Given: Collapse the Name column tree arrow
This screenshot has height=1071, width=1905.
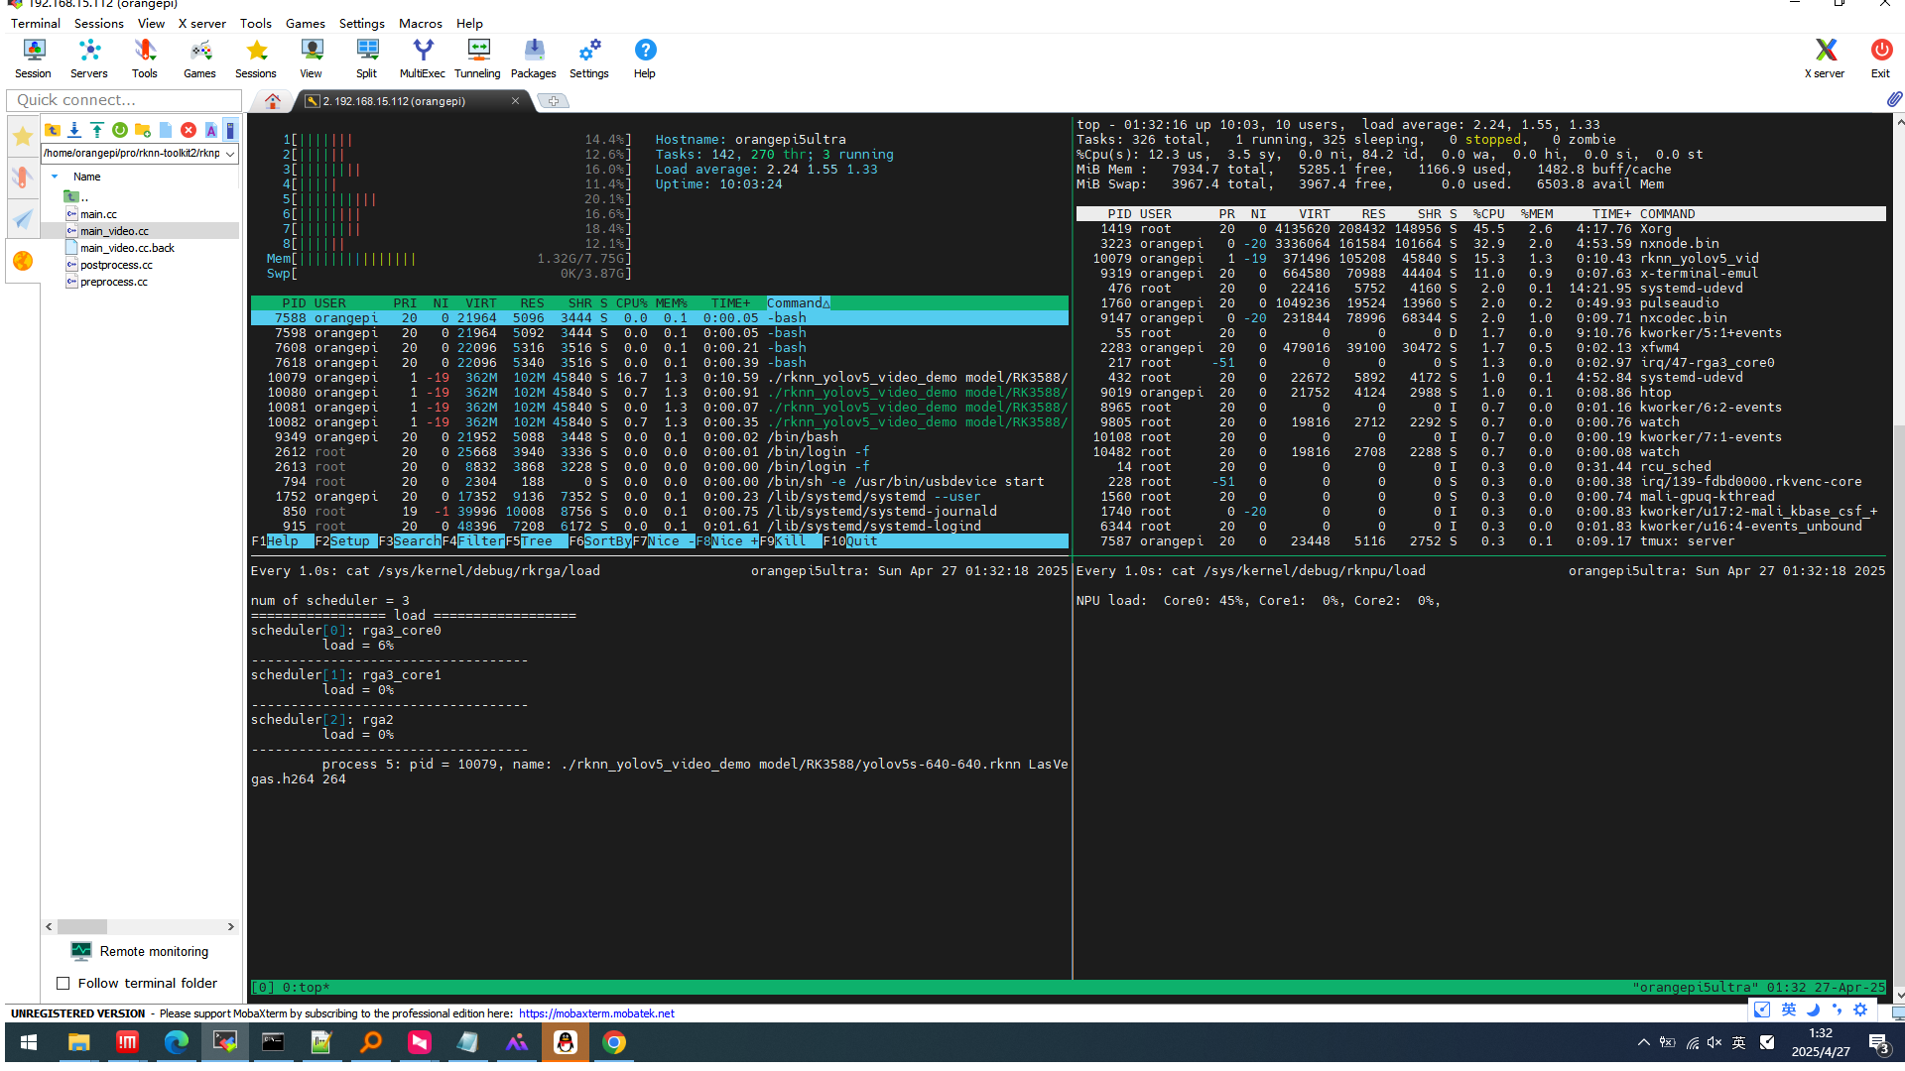Looking at the screenshot, I should coord(55,177).
